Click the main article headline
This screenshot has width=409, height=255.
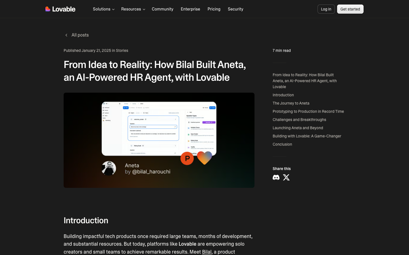155,71
